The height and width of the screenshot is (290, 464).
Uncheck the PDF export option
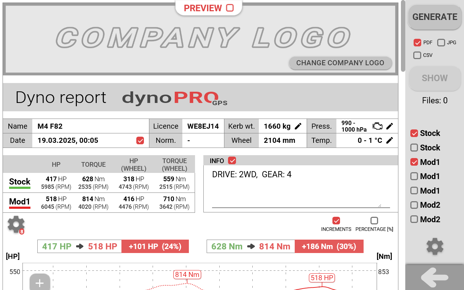click(x=417, y=43)
